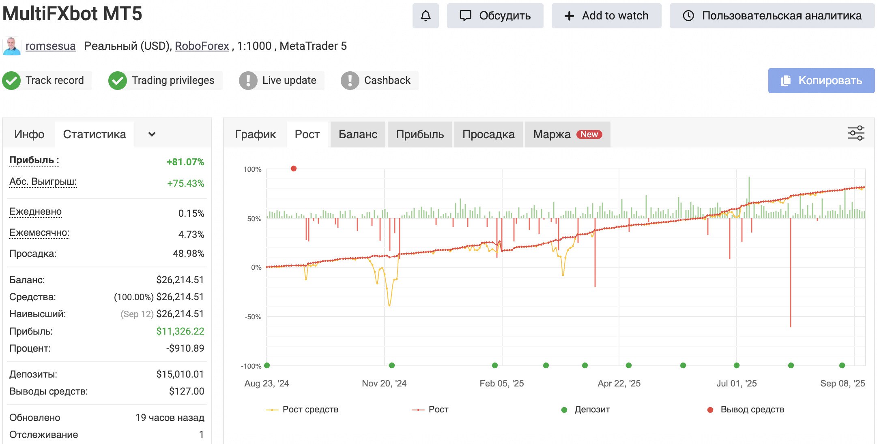Viewport: 877px width, 444px height.
Task: Click the Trading privileges checkmark icon
Action: [x=118, y=81]
